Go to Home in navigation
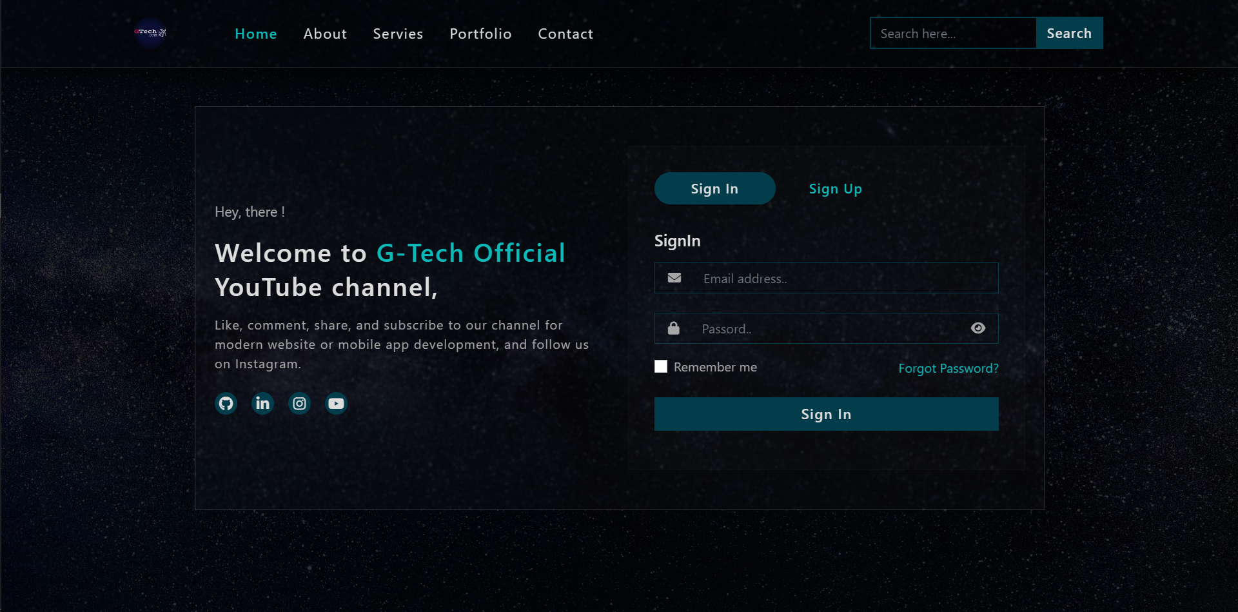Image resolution: width=1238 pixels, height=612 pixels. tap(256, 34)
